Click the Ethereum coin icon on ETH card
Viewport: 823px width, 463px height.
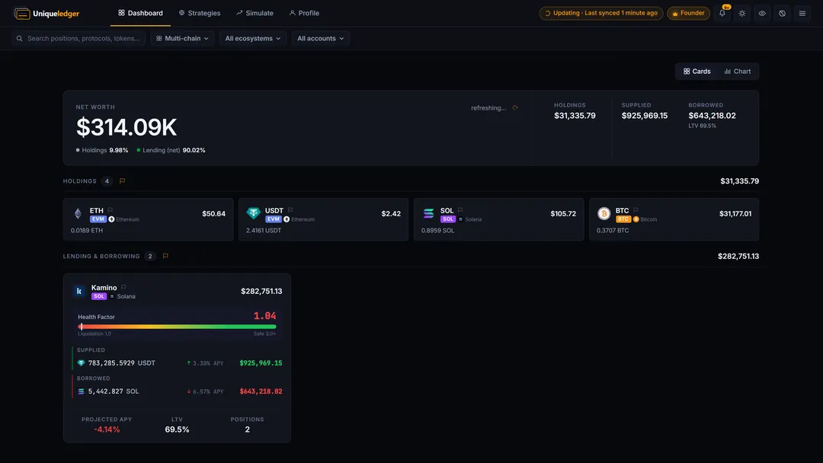tap(78, 213)
